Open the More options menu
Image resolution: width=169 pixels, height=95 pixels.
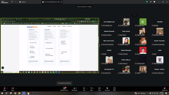(114, 89)
